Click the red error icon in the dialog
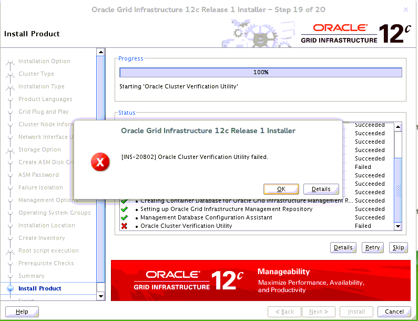This screenshot has width=418, height=321. click(x=100, y=162)
